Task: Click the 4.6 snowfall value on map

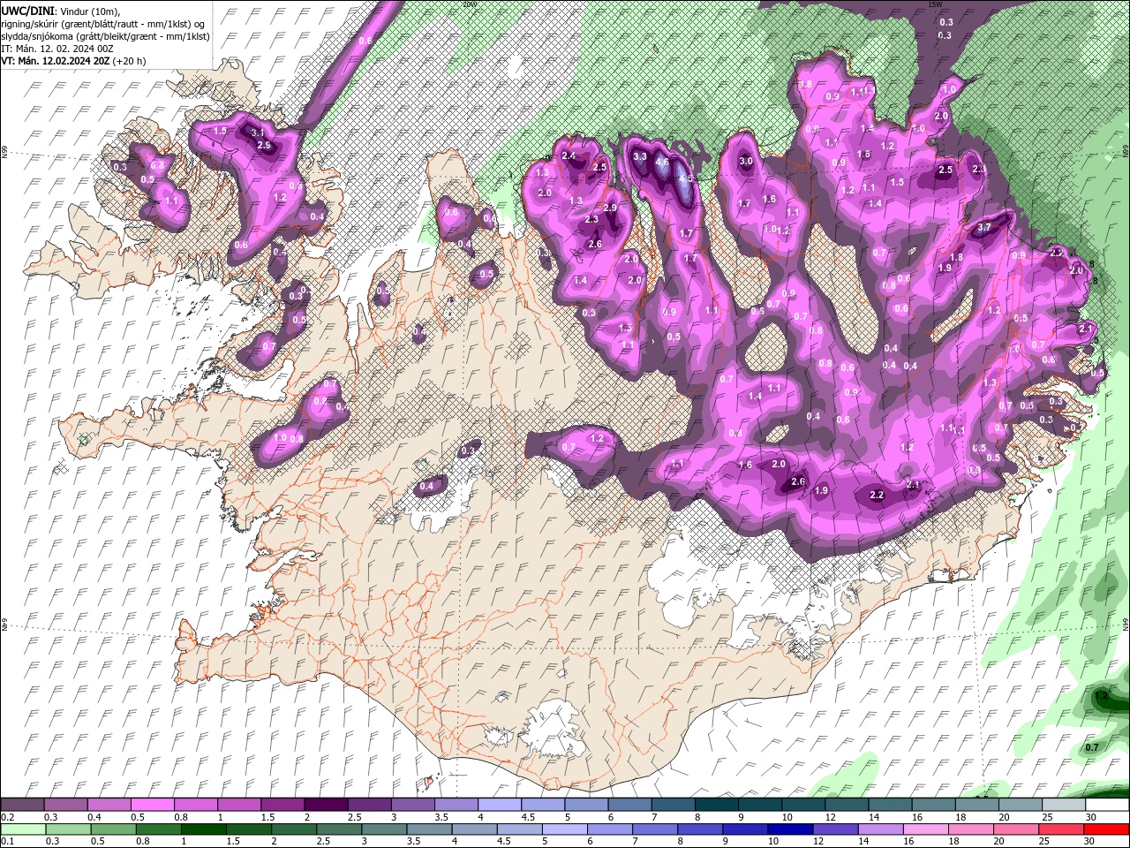Action: (x=661, y=163)
